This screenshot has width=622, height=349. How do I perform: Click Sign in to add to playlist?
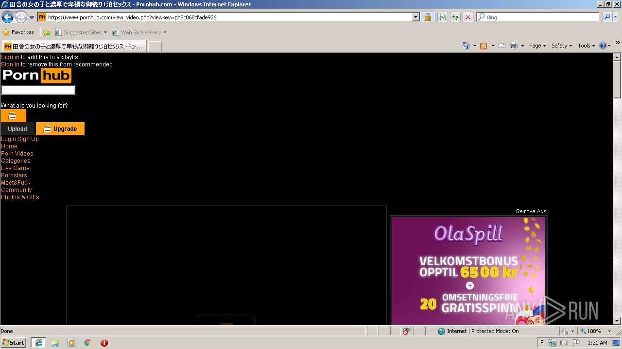pos(10,57)
